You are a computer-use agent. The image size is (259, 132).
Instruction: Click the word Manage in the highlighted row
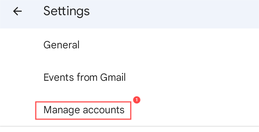[62, 111]
